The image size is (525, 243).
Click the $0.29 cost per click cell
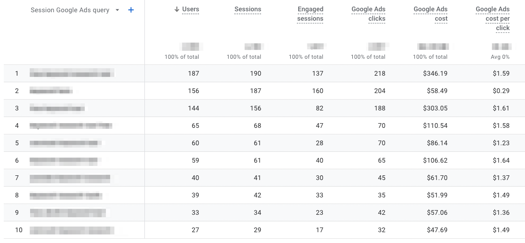501,91
